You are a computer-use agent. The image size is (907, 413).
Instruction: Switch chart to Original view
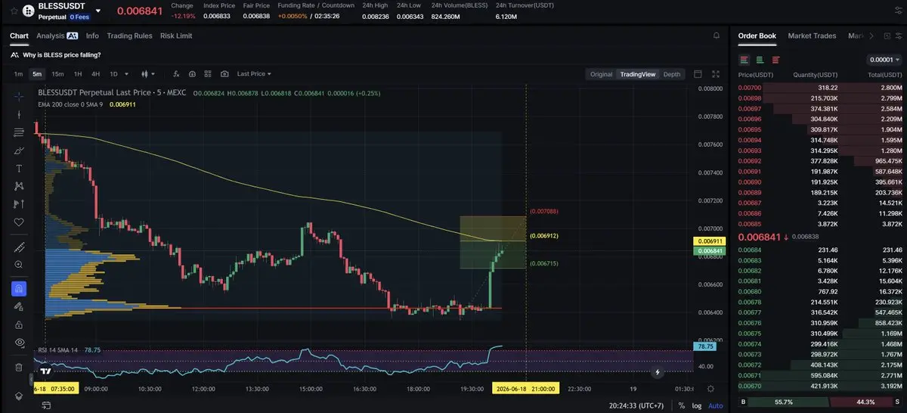tap(602, 74)
